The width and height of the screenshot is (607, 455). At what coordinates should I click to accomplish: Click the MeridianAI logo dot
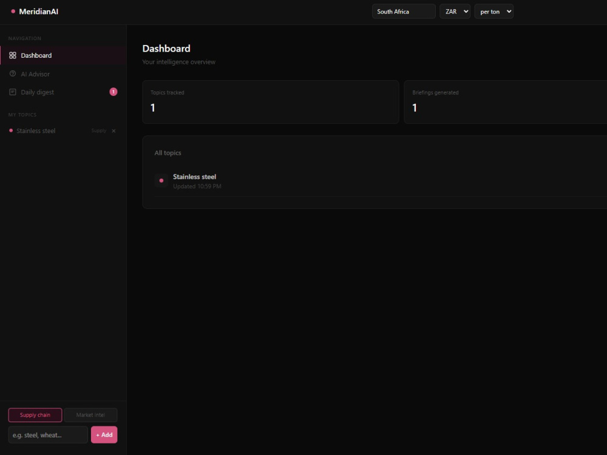point(13,12)
